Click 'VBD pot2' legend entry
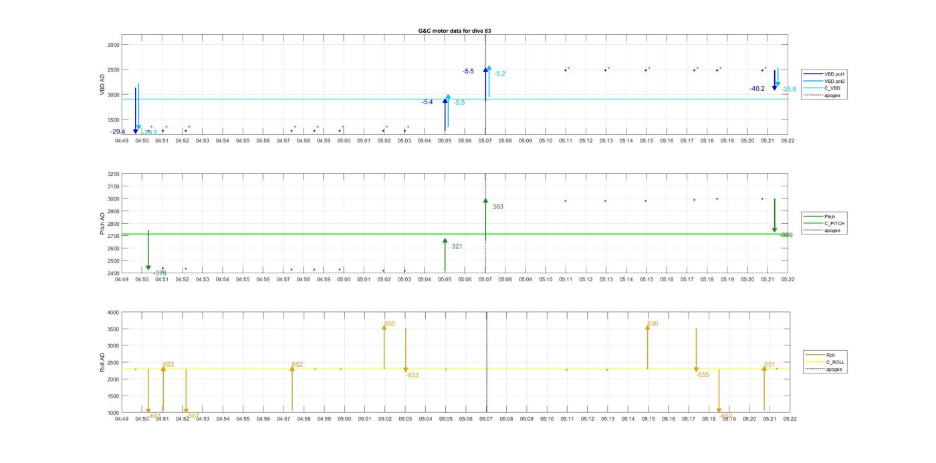 [833, 81]
